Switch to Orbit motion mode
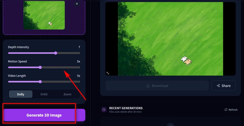This screenshot has height=126, width=244. pyautogui.click(x=44, y=94)
